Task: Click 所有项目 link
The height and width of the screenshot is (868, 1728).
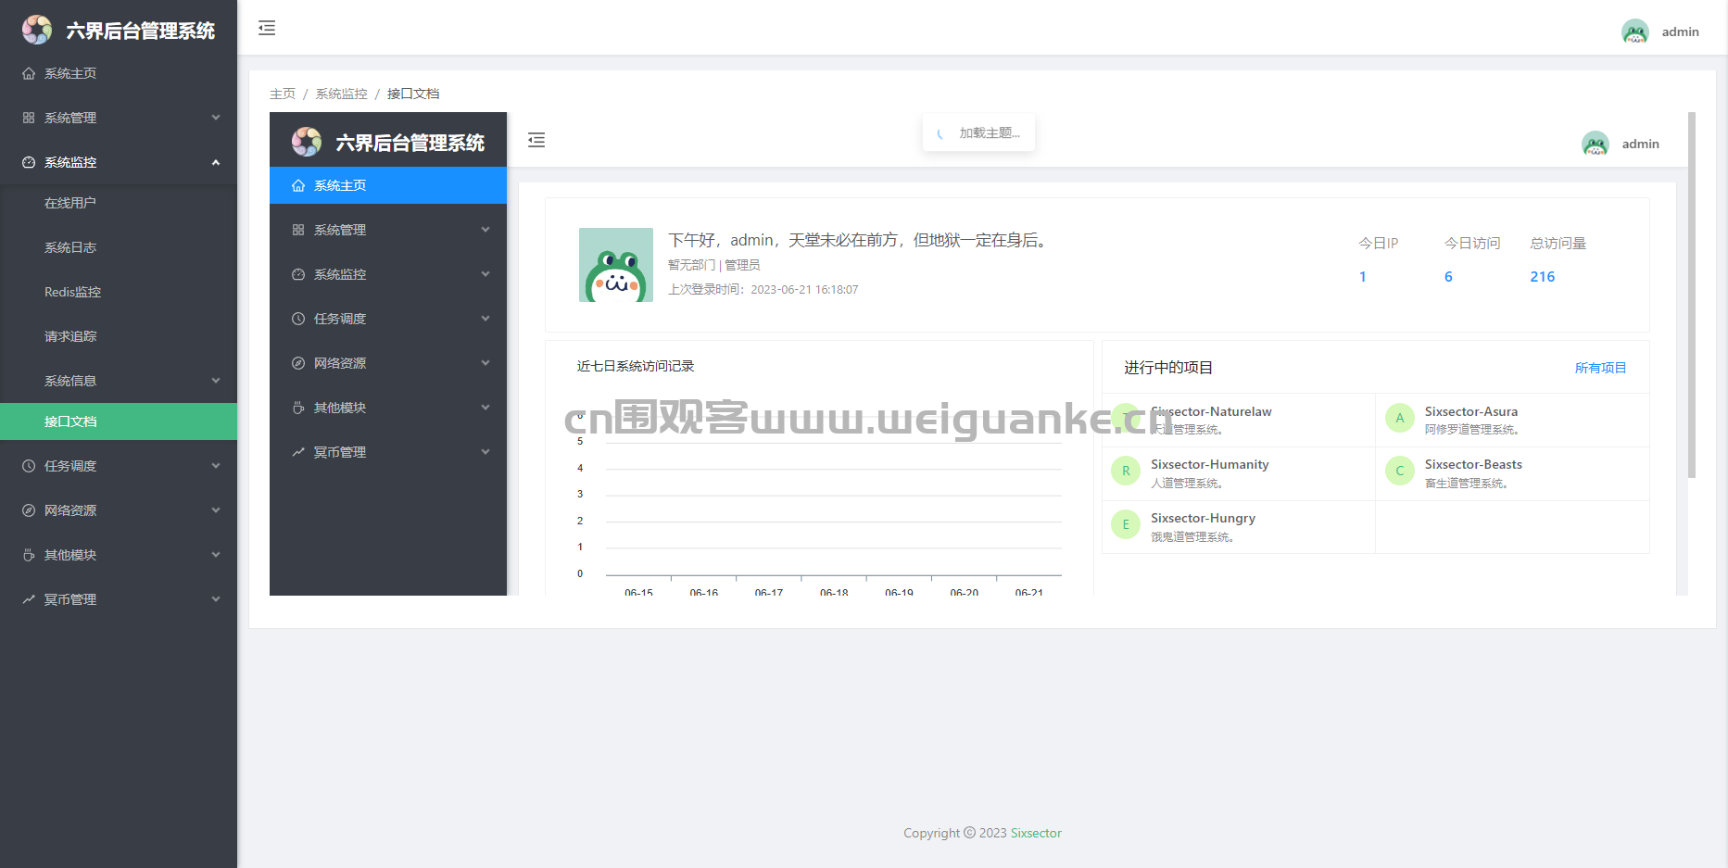Action: tap(1600, 368)
